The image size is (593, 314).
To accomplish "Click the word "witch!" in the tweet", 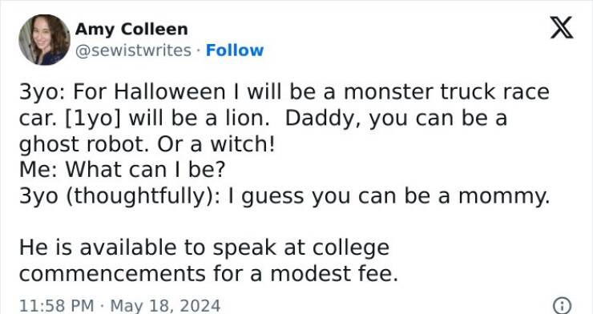I will point(243,145).
